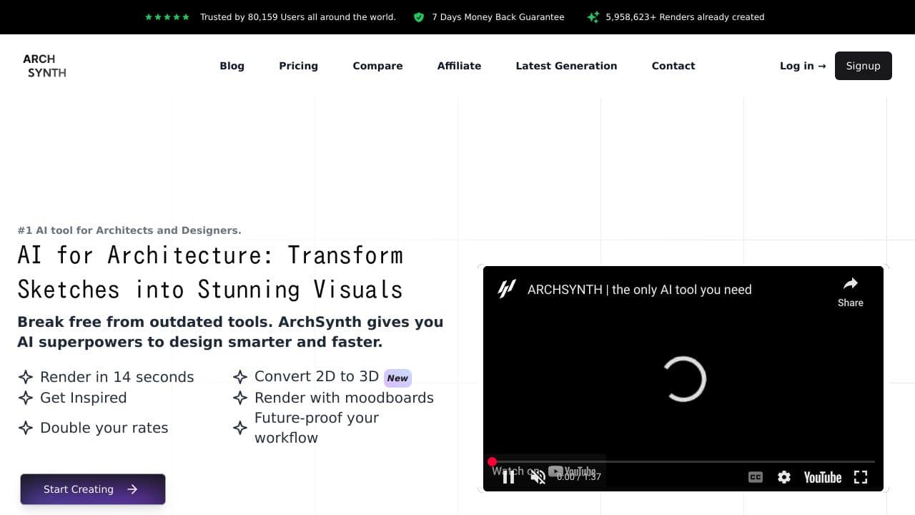Click the green shield guarantee icon

coord(419,17)
